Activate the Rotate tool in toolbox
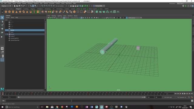The height and width of the screenshot is (109, 194). click(2, 32)
